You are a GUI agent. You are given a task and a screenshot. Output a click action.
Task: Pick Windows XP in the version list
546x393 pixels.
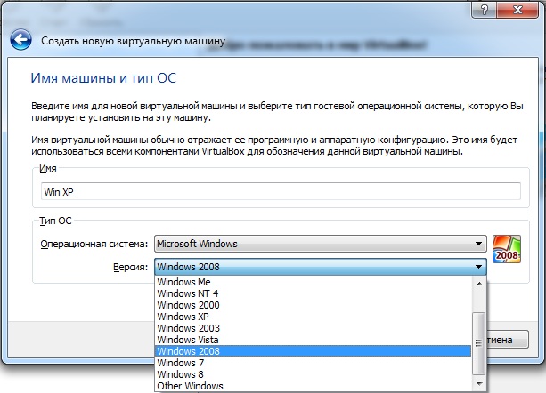pyautogui.click(x=313, y=317)
